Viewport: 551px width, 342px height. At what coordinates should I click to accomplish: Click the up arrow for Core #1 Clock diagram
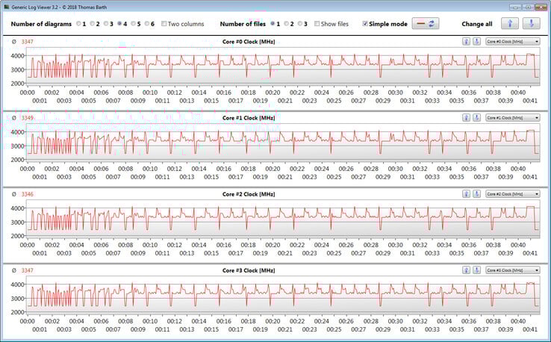(466, 118)
